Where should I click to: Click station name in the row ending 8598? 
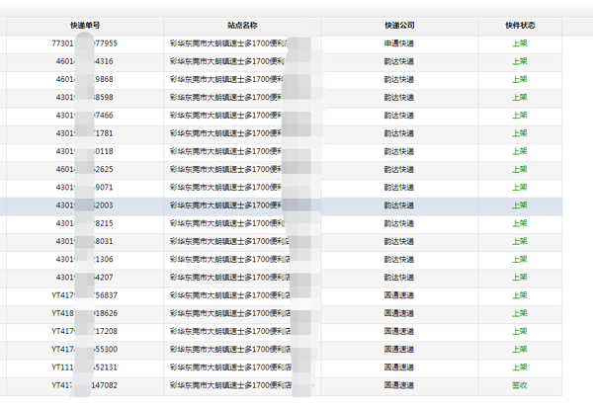point(225,97)
